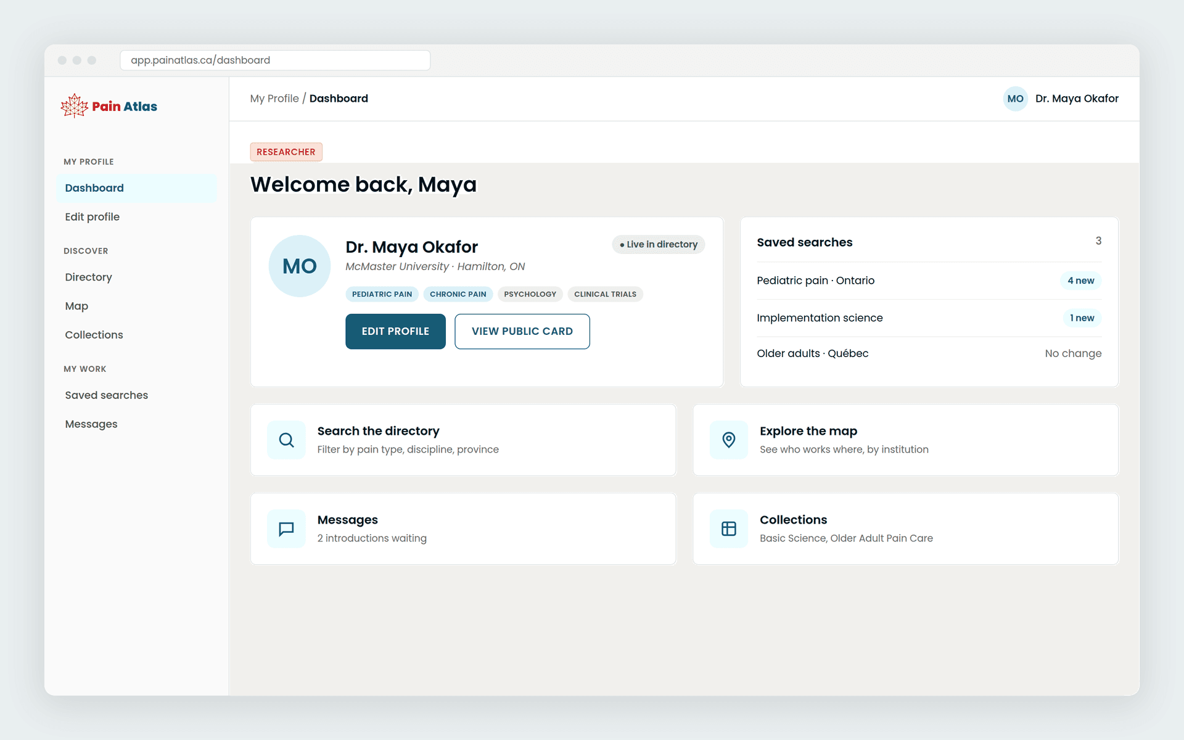This screenshot has width=1184, height=740.
Task: Click the grid icon in Collections card
Action: point(729,528)
